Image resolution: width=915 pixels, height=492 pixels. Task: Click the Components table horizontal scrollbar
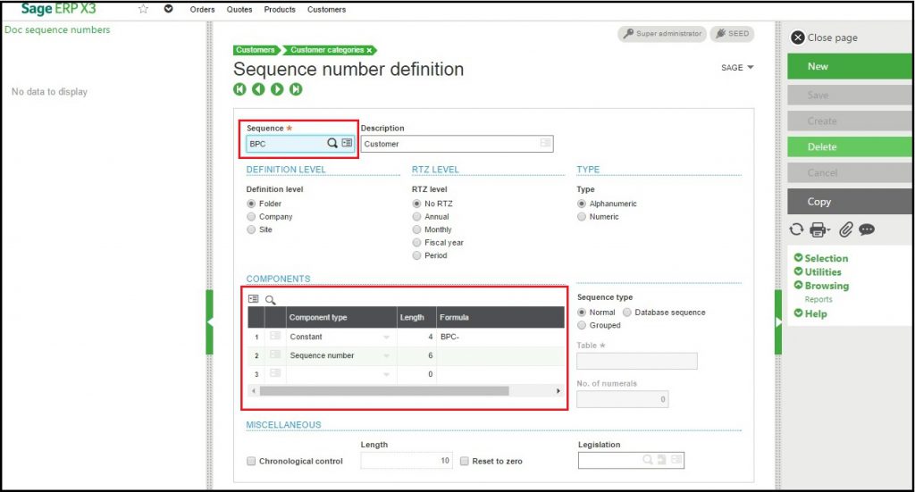pyautogui.click(x=384, y=391)
